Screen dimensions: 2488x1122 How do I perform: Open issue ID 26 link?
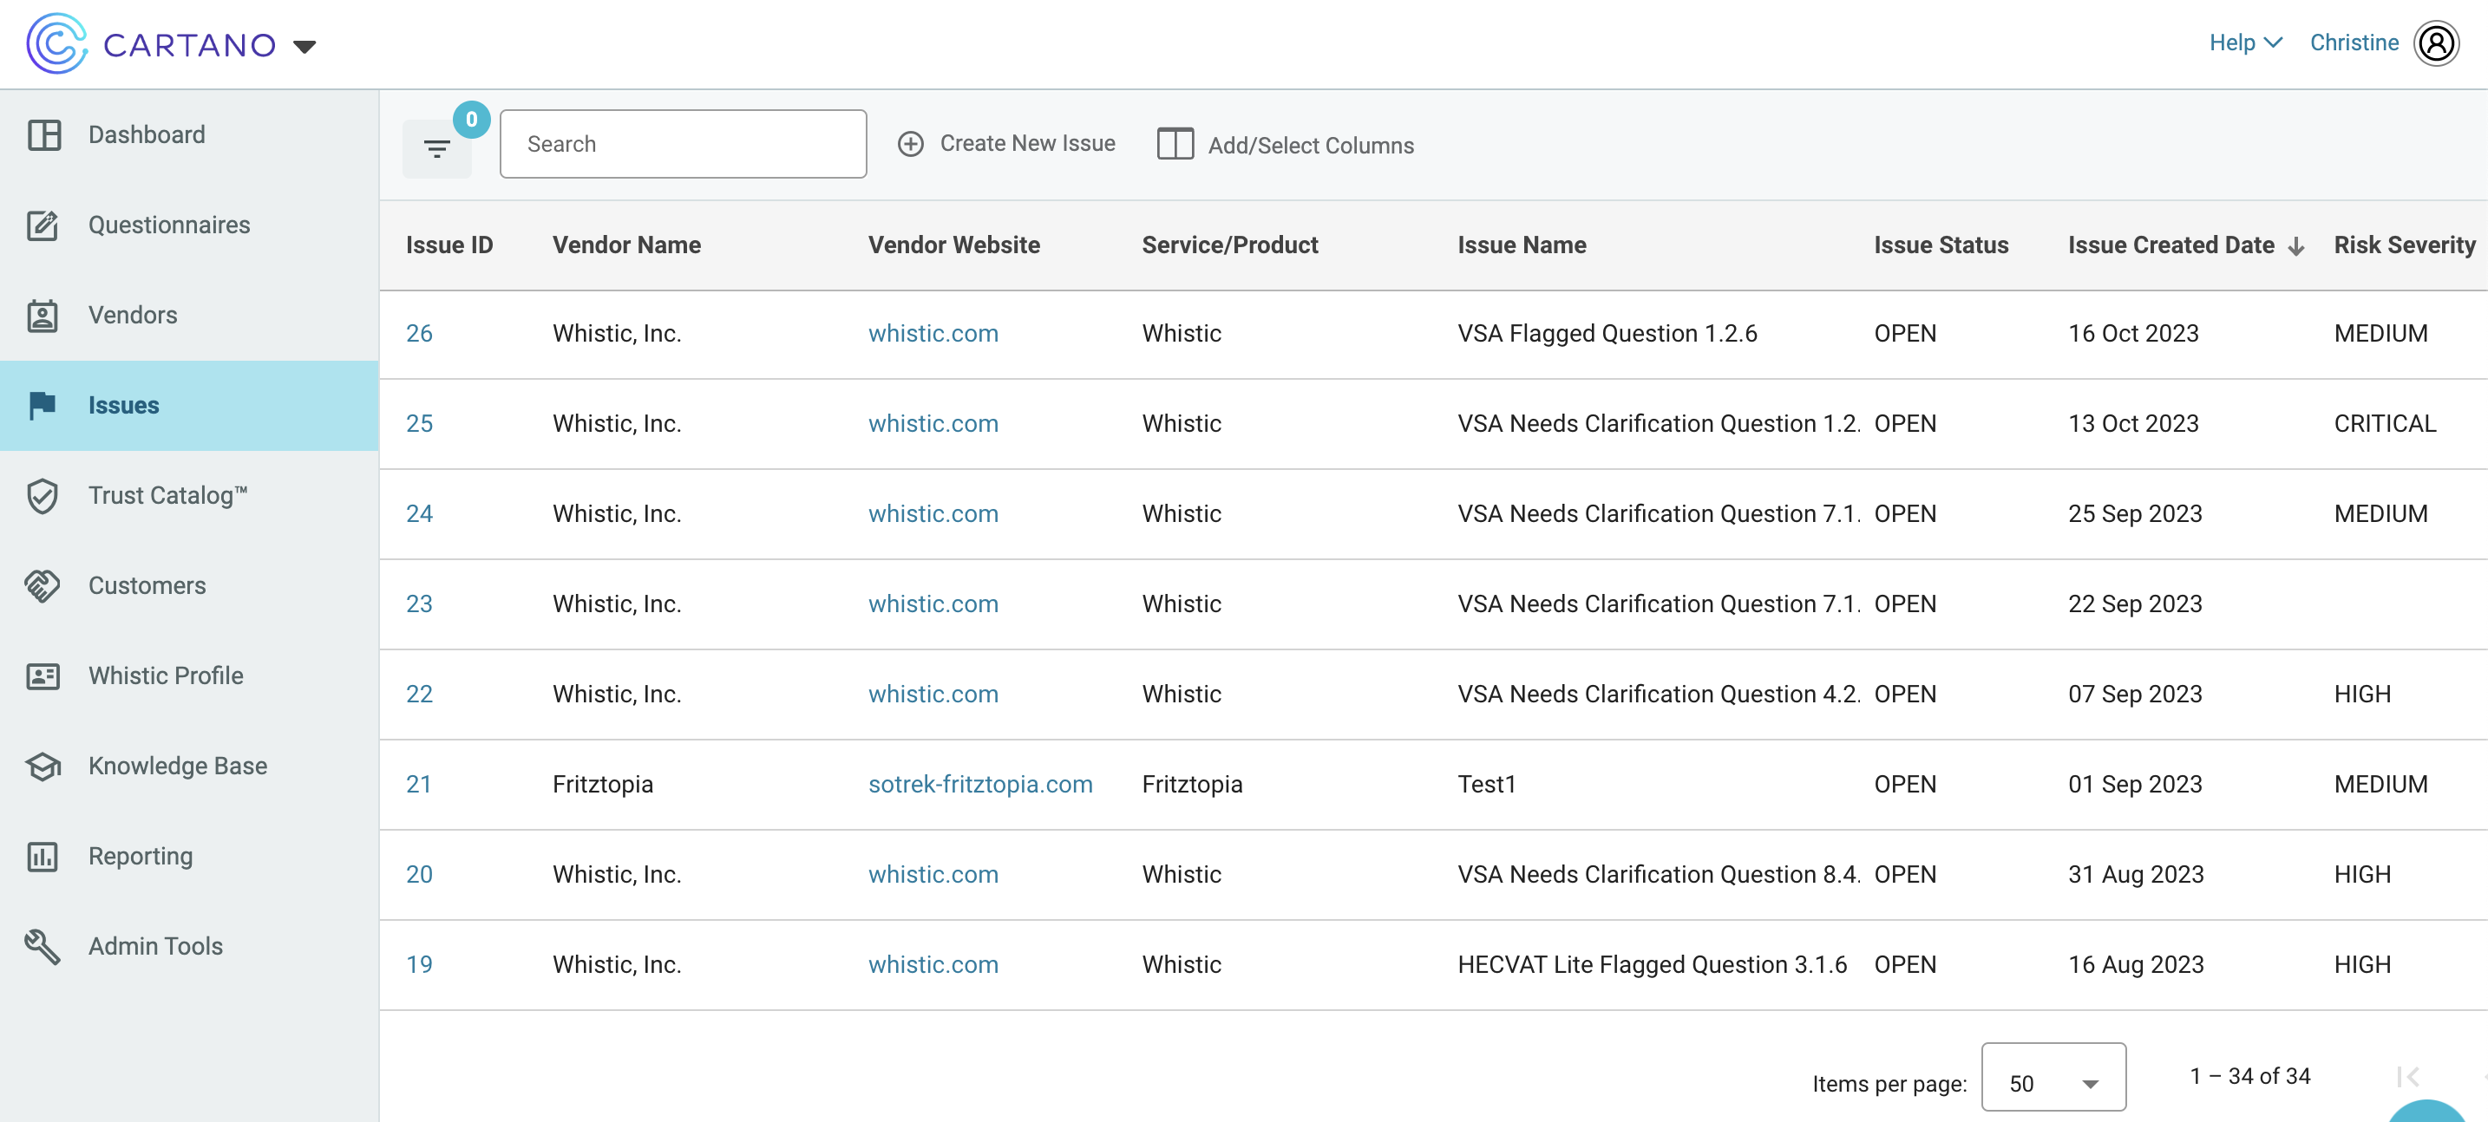pos(419,333)
